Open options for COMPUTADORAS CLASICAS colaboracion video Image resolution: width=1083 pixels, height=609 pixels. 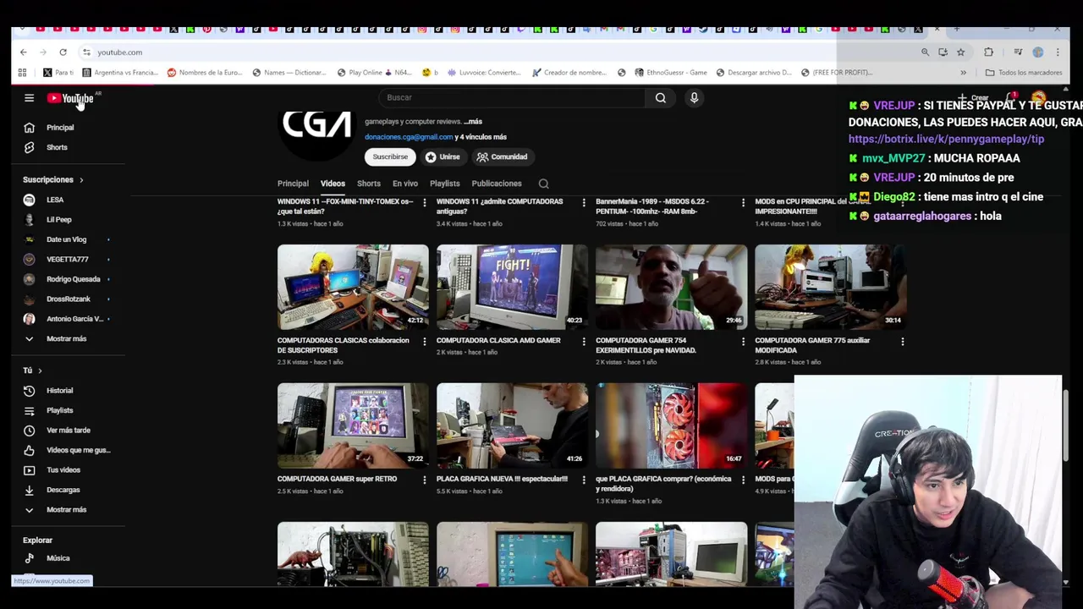pyautogui.click(x=424, y=342)
